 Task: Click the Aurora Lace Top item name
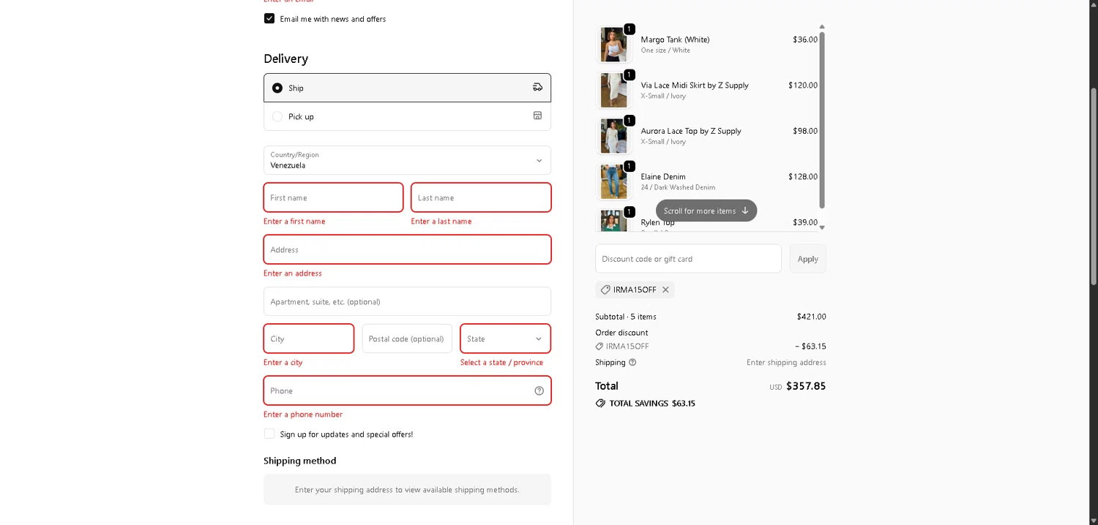(x=691, y=131)
